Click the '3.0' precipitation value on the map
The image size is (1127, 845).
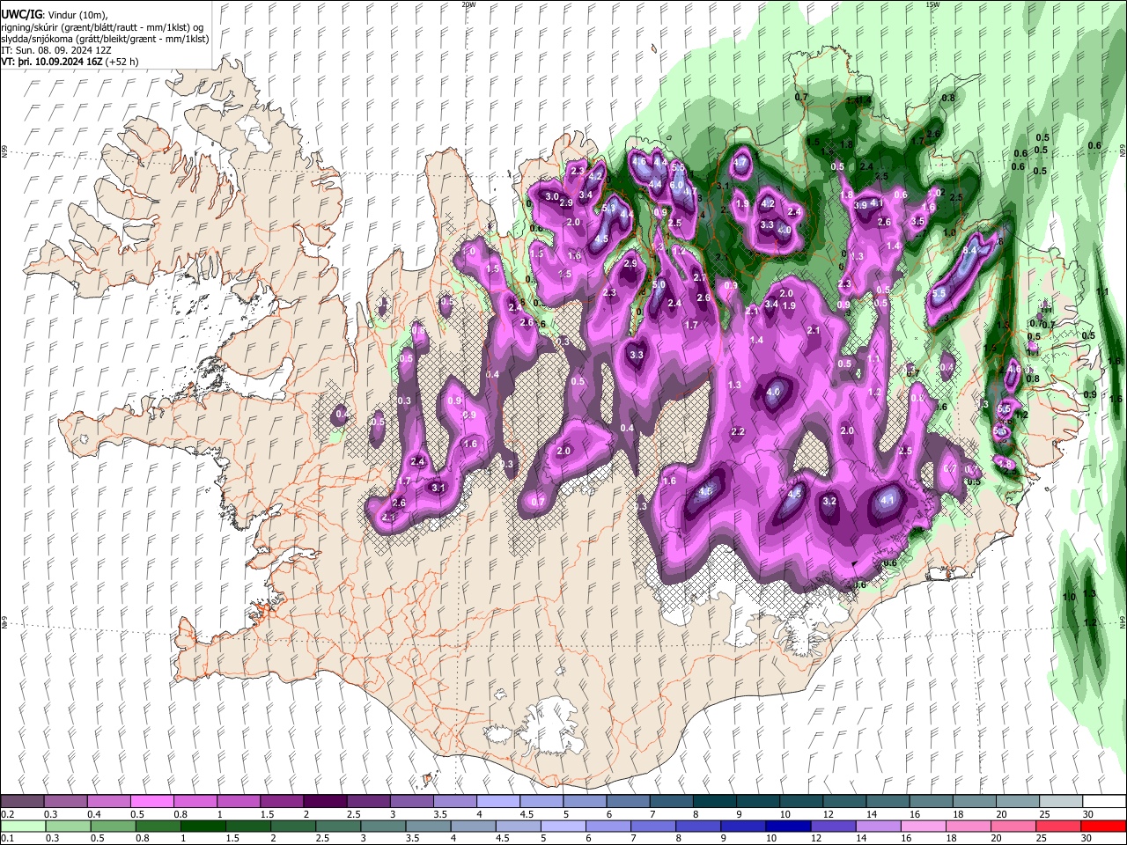point(552,196)
